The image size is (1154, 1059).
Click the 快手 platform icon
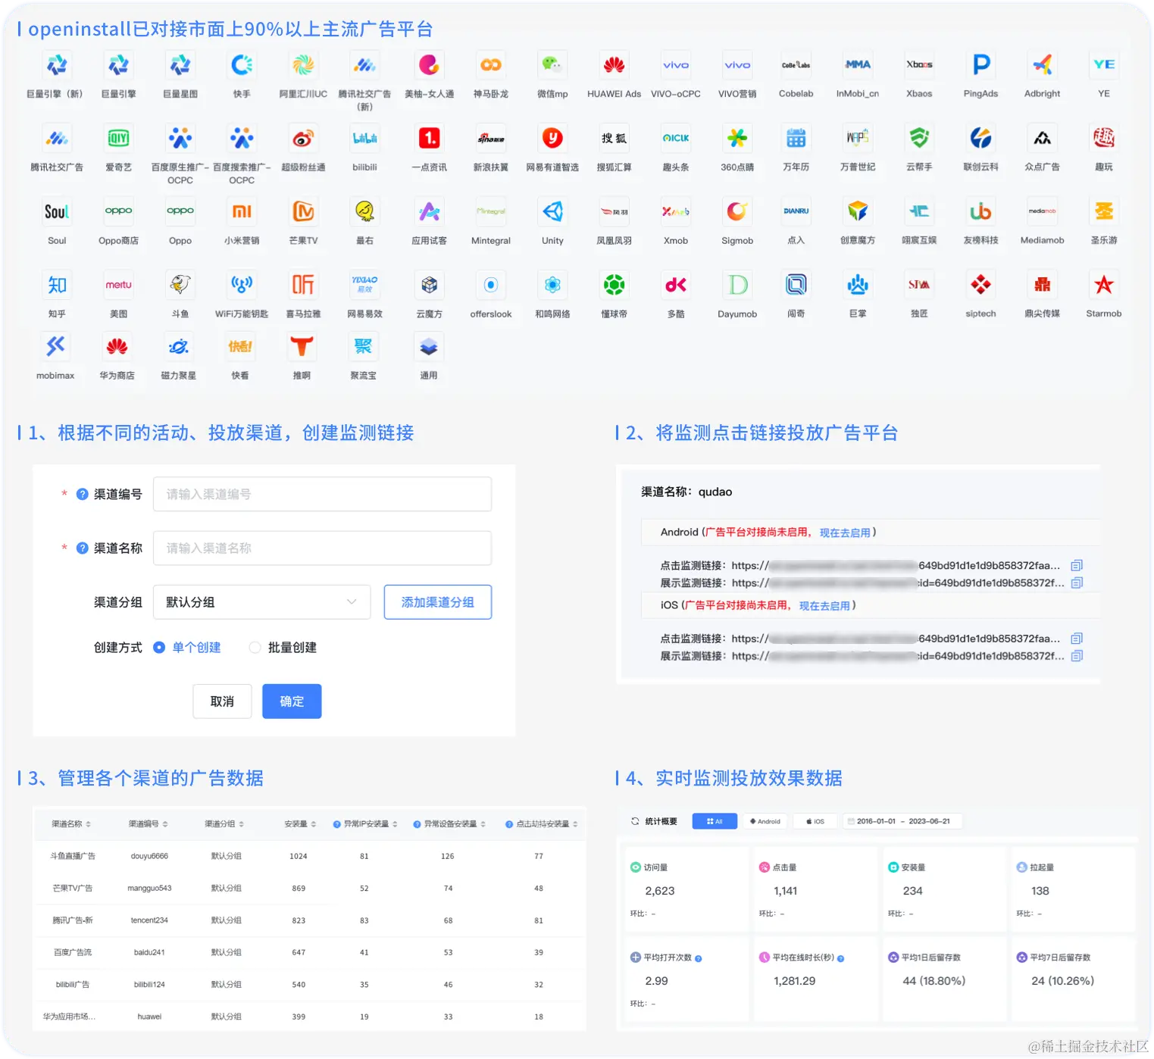[242, 65]
